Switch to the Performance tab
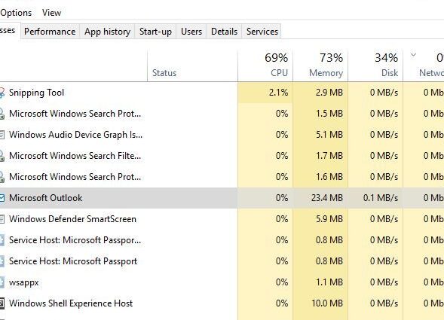The height and width of the screenshot is (320, 444). (50, 32)
